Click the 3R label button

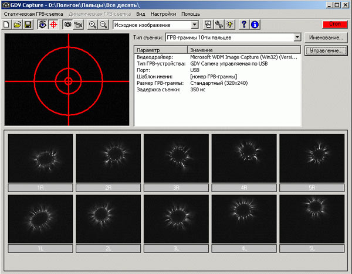coord(176,188)
